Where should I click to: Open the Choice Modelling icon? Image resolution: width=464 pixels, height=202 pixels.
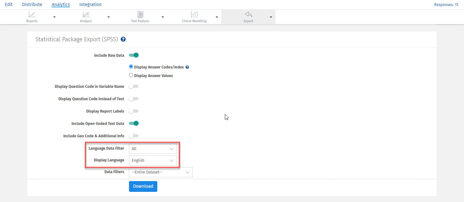click(194, 15)
